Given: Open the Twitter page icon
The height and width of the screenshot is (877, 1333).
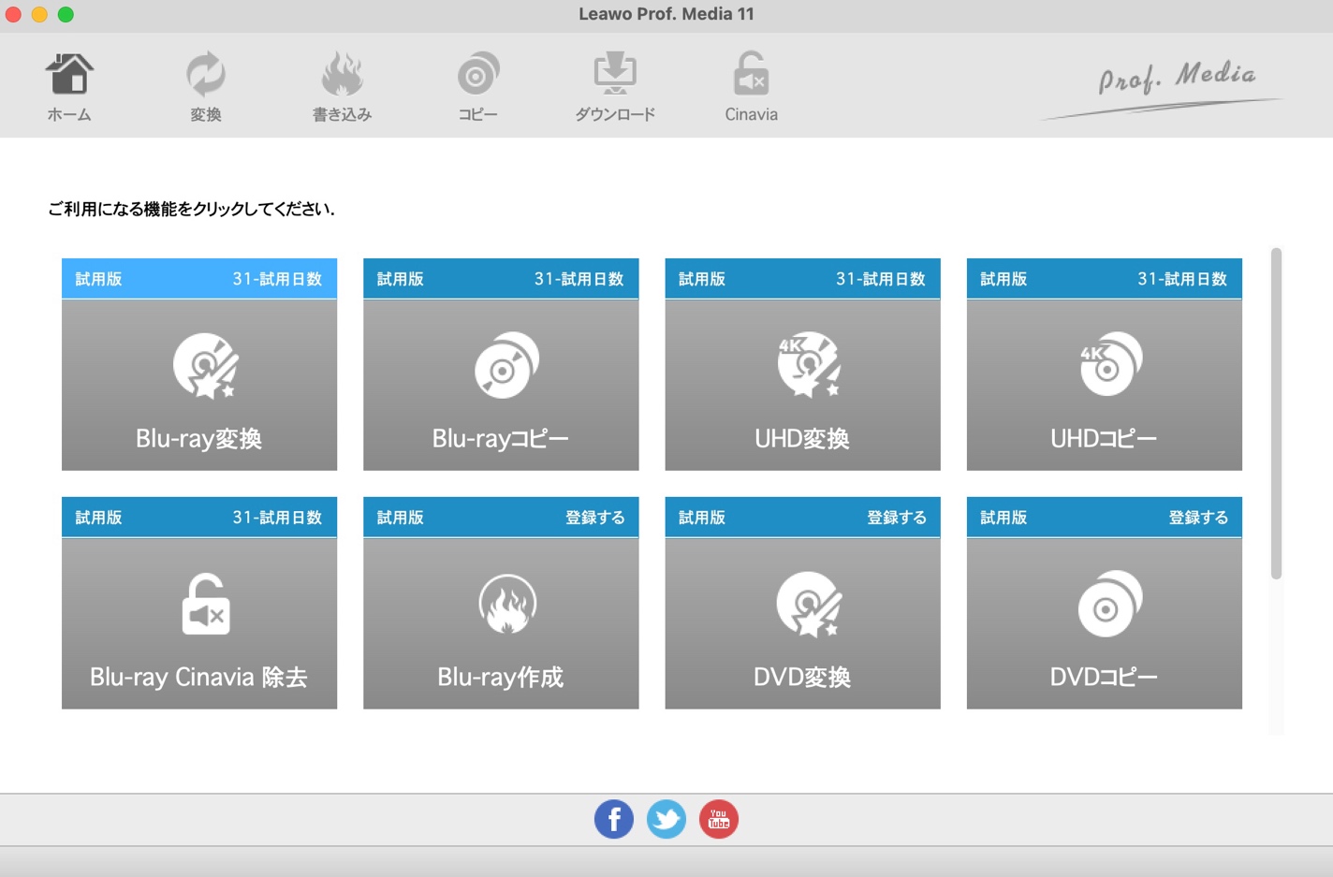Looking at the screenshot, I should 666,819.
